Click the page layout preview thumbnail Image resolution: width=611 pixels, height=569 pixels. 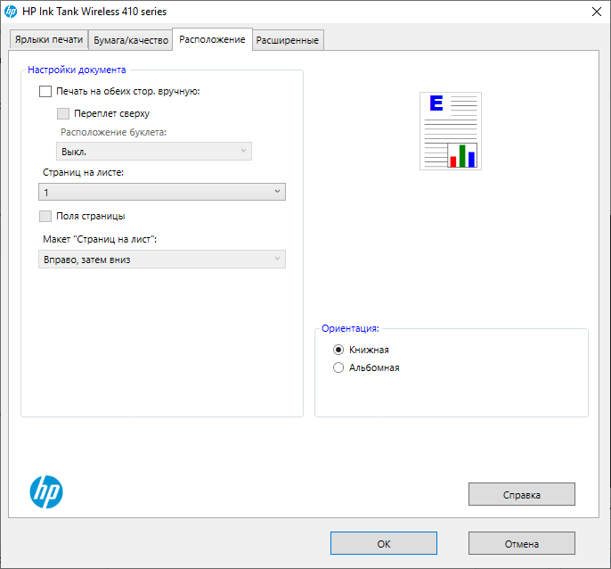pyautogui.click(x=451, y=131)
